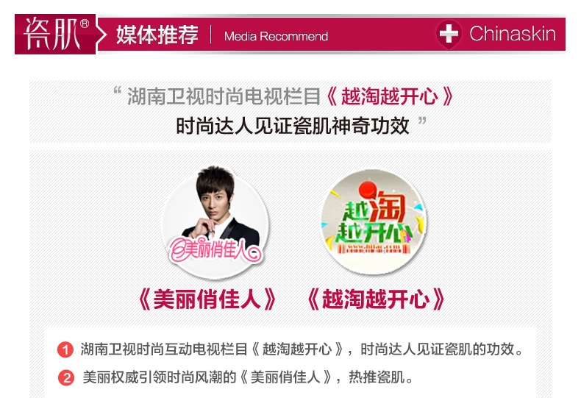Click the Chinaskin brand text
This screenshot has height=398, width=581.
[x=513, y=34]
